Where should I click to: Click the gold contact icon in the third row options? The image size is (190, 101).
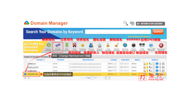point(147,71)
